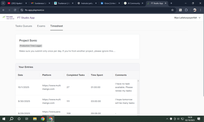Open the browser extensions puzzle icon
The width and height of the screenshot is (204, 122).
(x=186, y=10)
